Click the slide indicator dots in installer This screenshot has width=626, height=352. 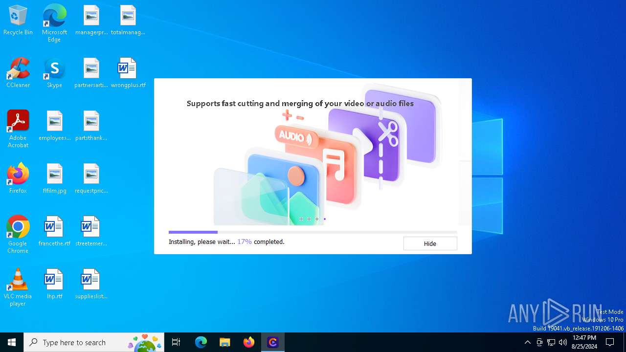tap(313, 219)
